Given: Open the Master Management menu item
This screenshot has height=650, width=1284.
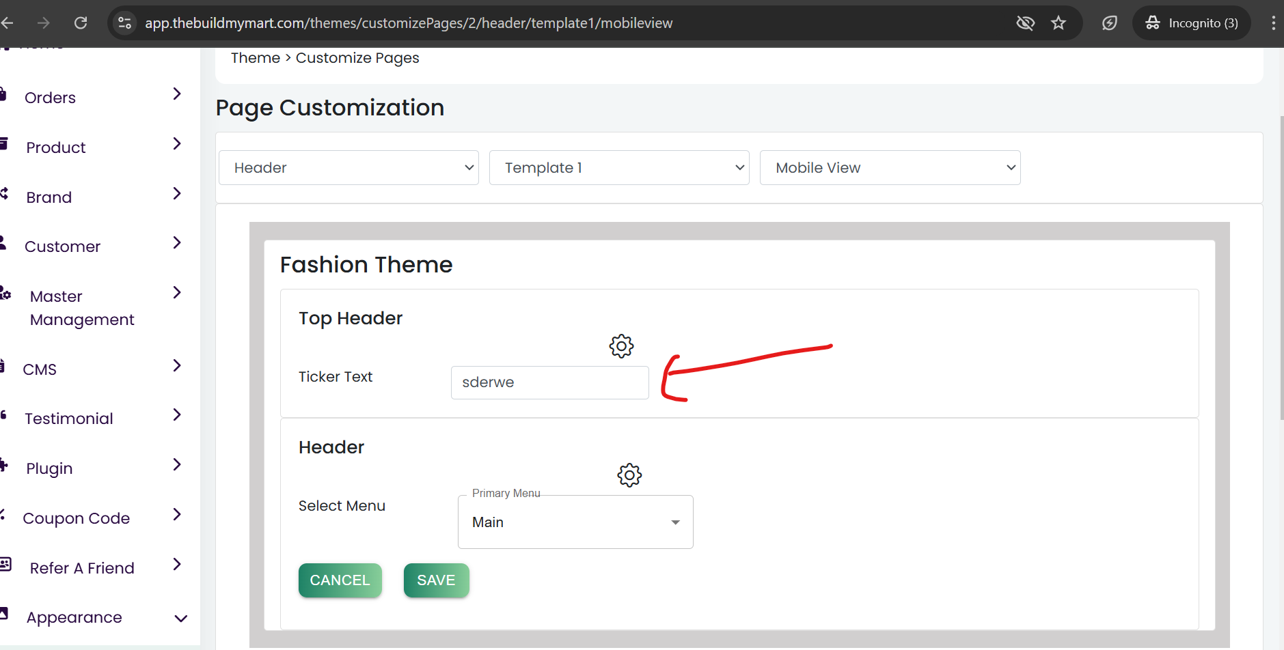Looking at the screenshot, I should (82, 308).
